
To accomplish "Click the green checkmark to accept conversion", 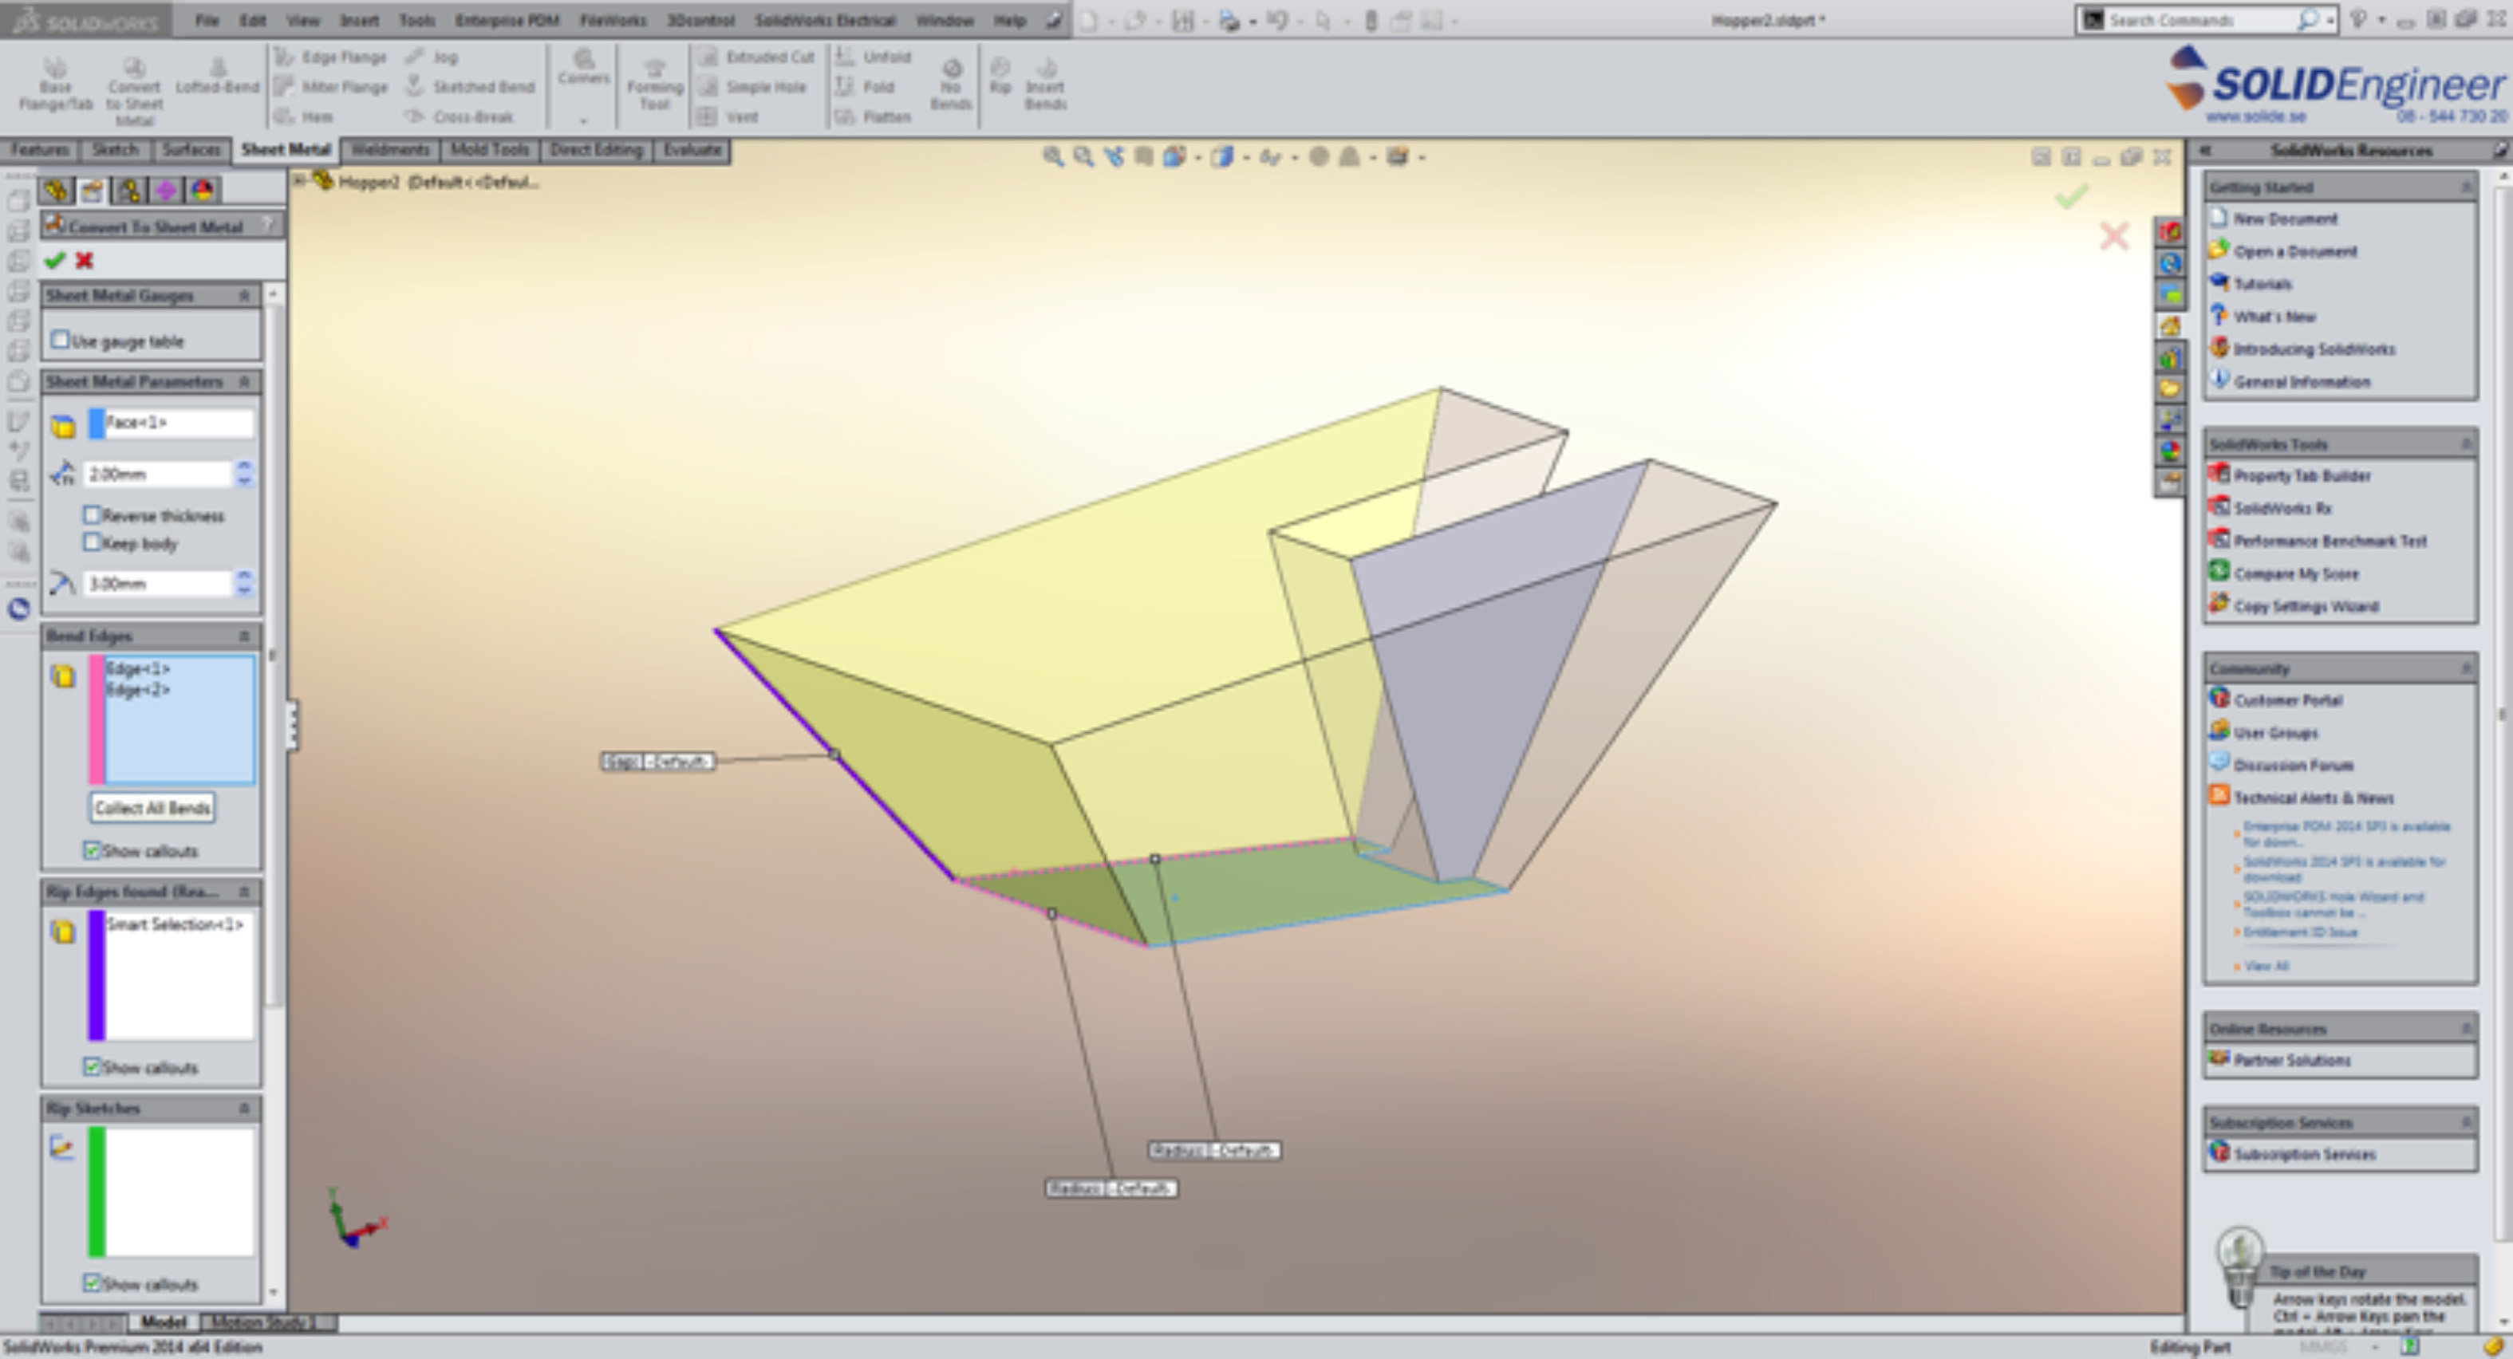I will click(54, 261).
